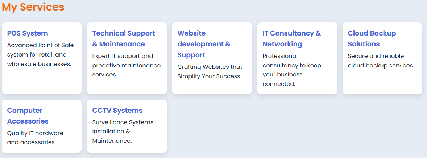Select Professional consultancy description text

tap(292, 70)
